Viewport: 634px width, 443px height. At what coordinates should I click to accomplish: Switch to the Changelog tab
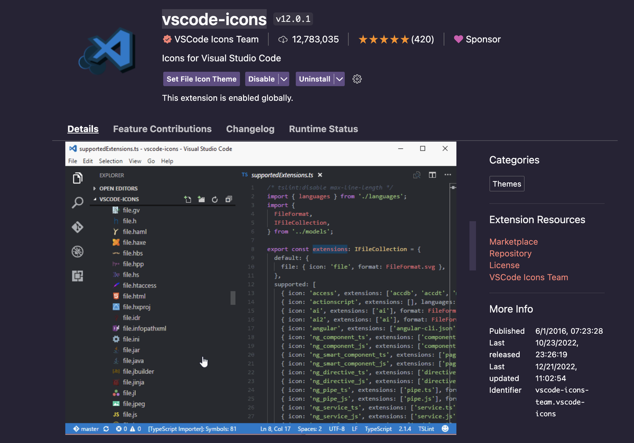tap(250, 129)
